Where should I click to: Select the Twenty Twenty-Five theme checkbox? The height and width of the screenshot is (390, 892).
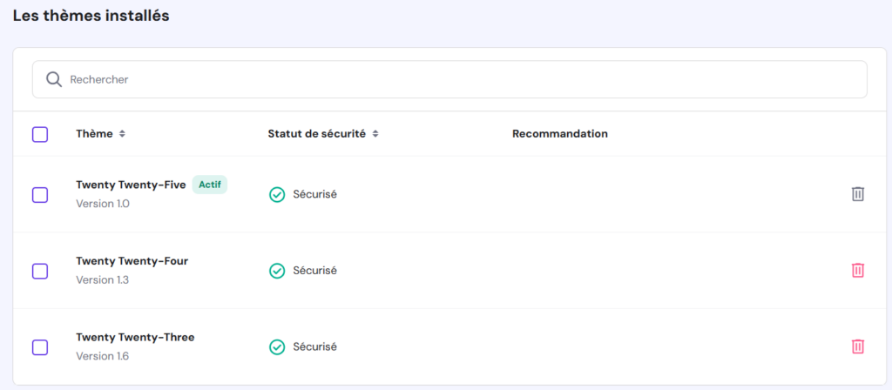point(40,194)
